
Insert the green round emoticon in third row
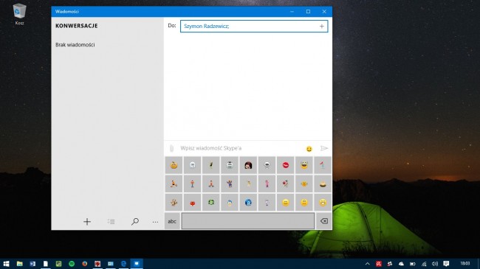pyautogui.click(x=211, y=203)
